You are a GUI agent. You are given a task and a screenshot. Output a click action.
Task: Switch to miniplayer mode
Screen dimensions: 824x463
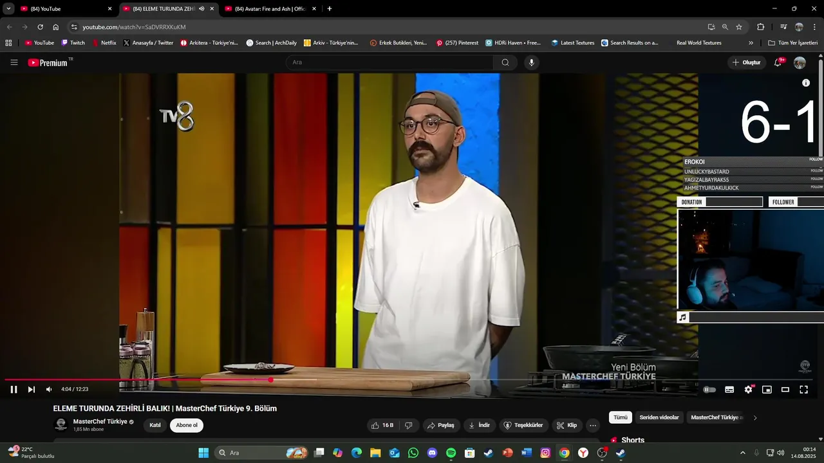pos(767,389)
